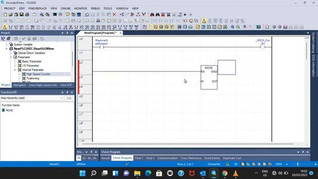Open File Explorer from taskbar

pyautogui.click(x=137, y=173)
